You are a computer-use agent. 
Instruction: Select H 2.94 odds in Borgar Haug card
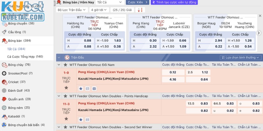point(210,41)
